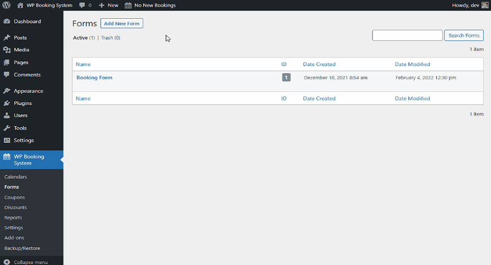Click the bookings calendar icon in admin bar

[128, 5]
